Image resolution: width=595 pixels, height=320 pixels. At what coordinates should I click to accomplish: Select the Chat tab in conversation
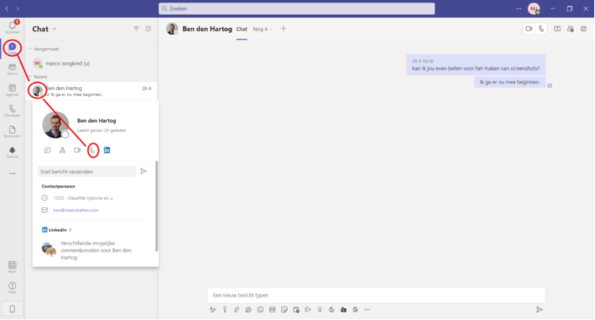242,29
